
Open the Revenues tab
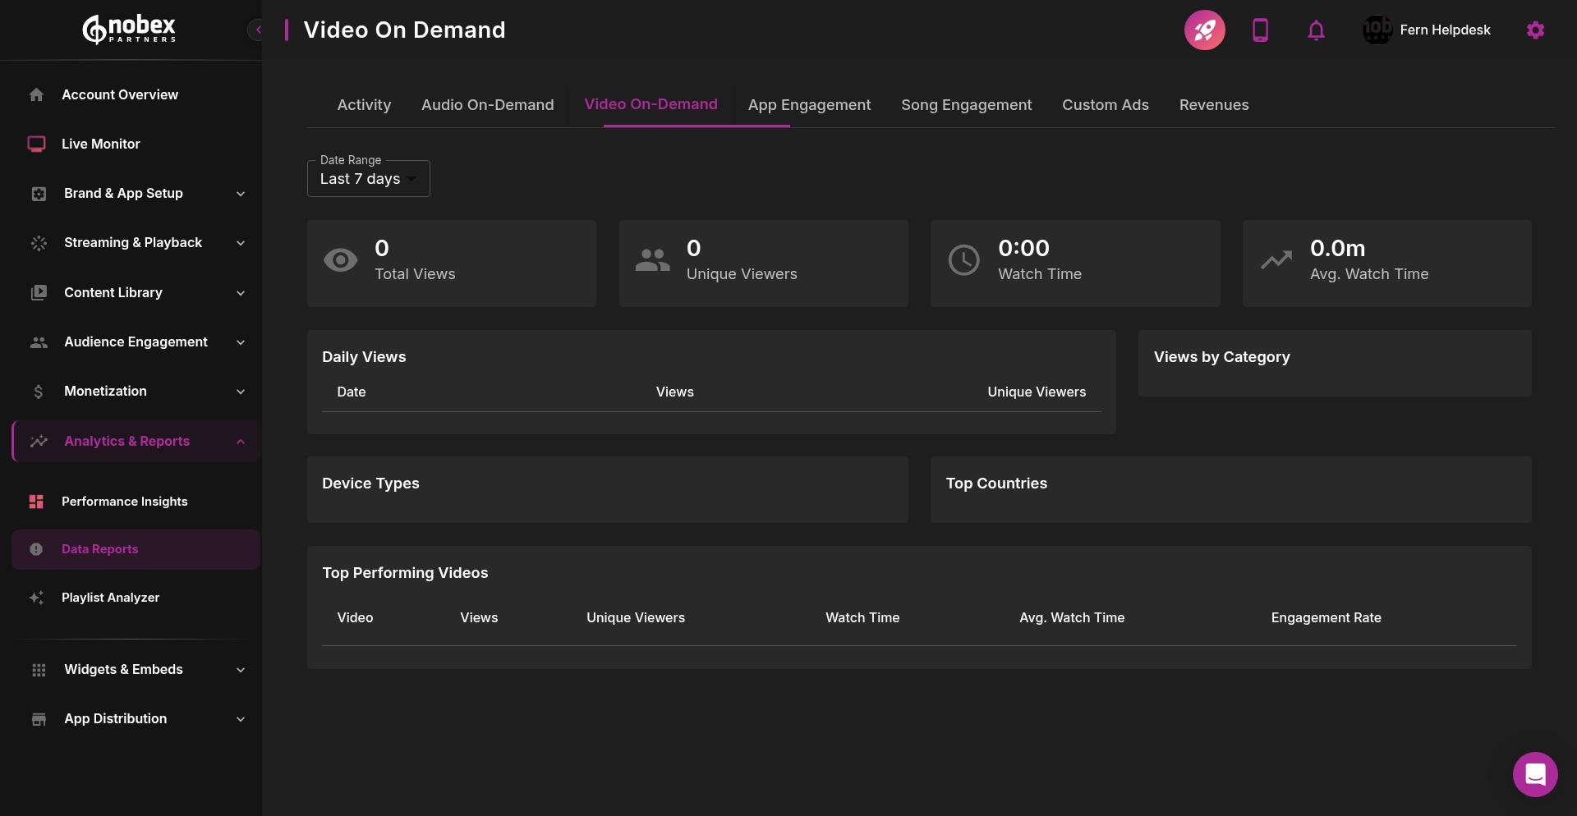[1214, 104]
